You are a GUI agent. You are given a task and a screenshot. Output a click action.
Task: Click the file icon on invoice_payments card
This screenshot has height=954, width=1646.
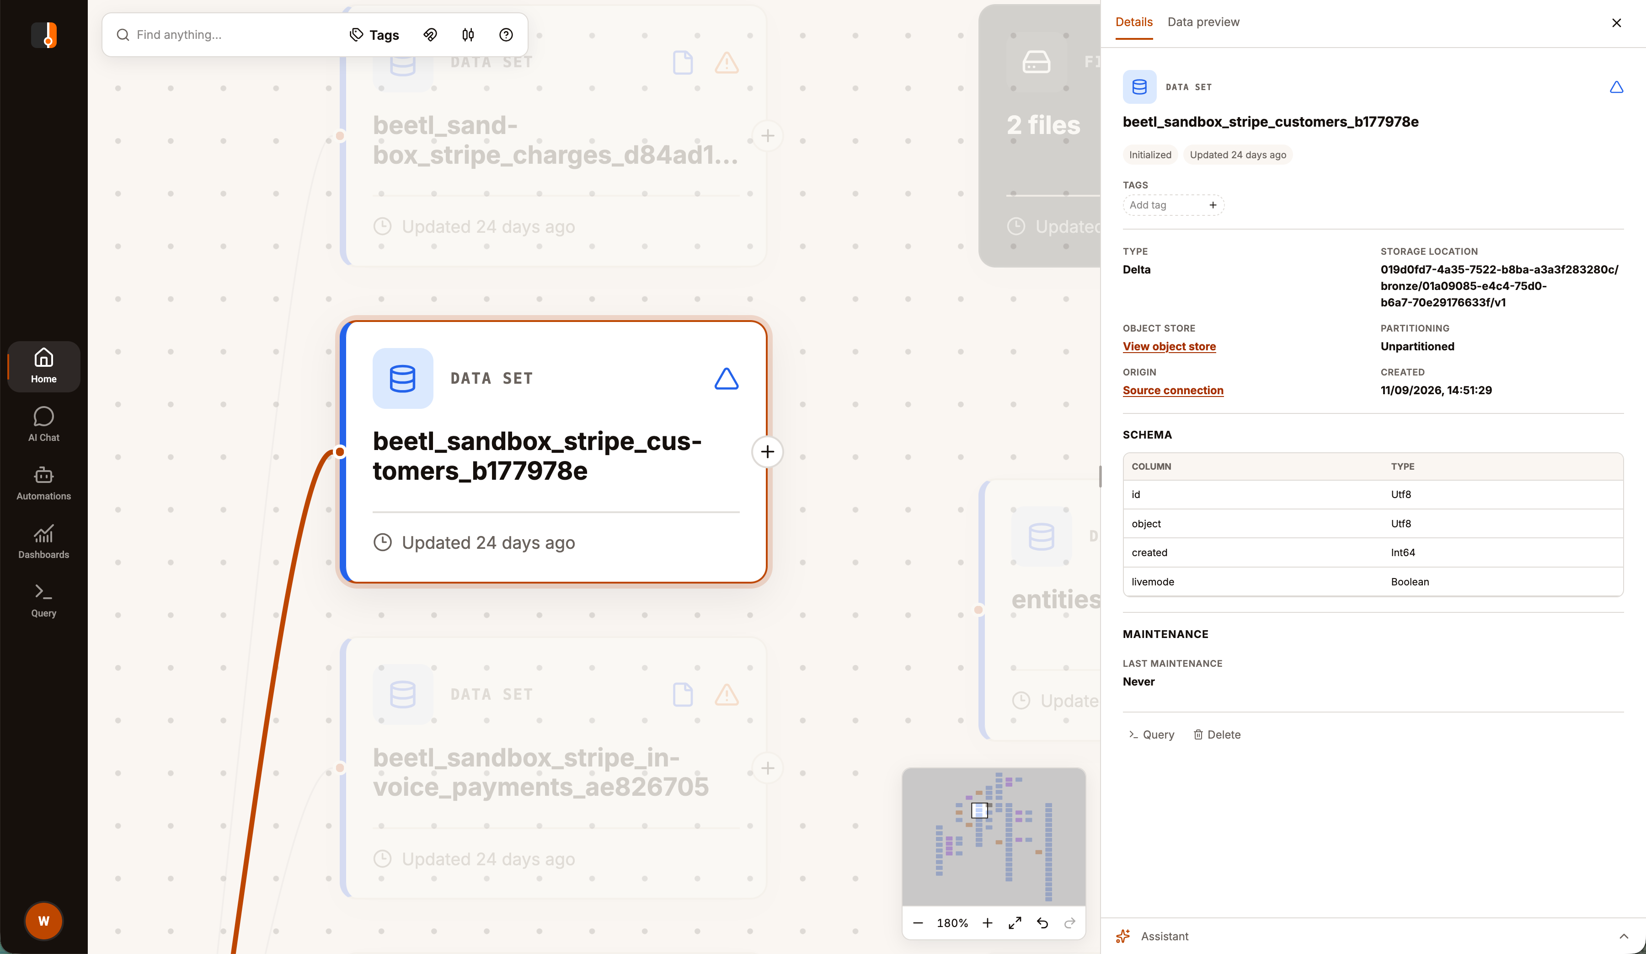[x=683, y=695]
